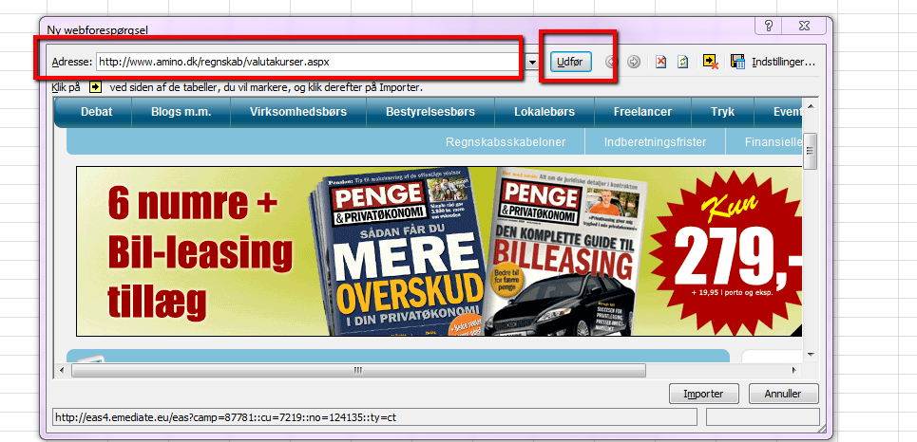Open the address history dropdown arrow

click(532, 63)
